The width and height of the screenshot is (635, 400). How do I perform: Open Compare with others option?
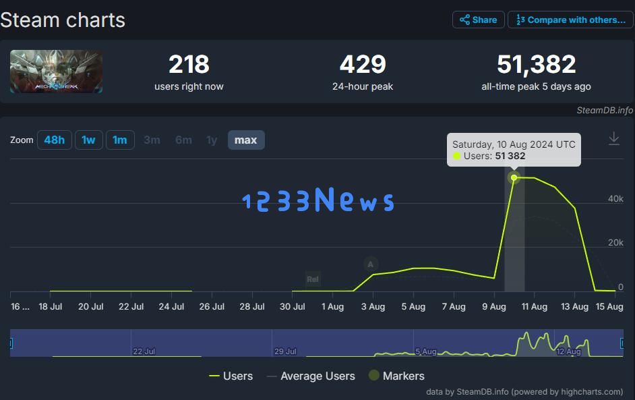pyautogui.click(x=570, y=20)
